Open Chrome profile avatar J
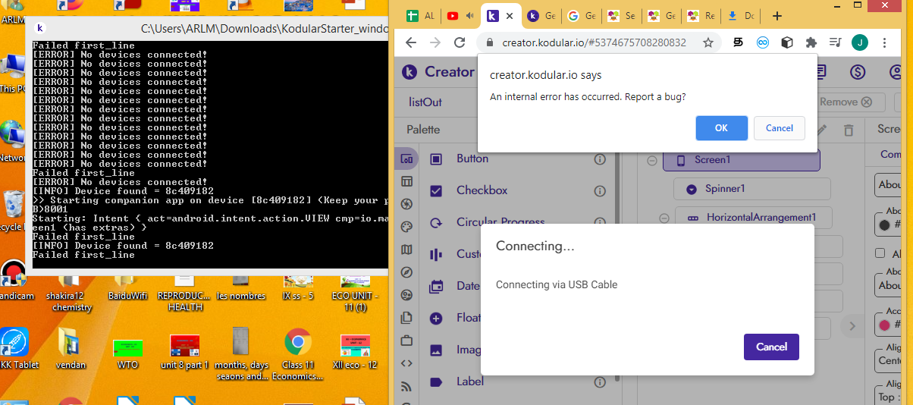The height and width of the screenshot is (405, 913). pos(859,42)
